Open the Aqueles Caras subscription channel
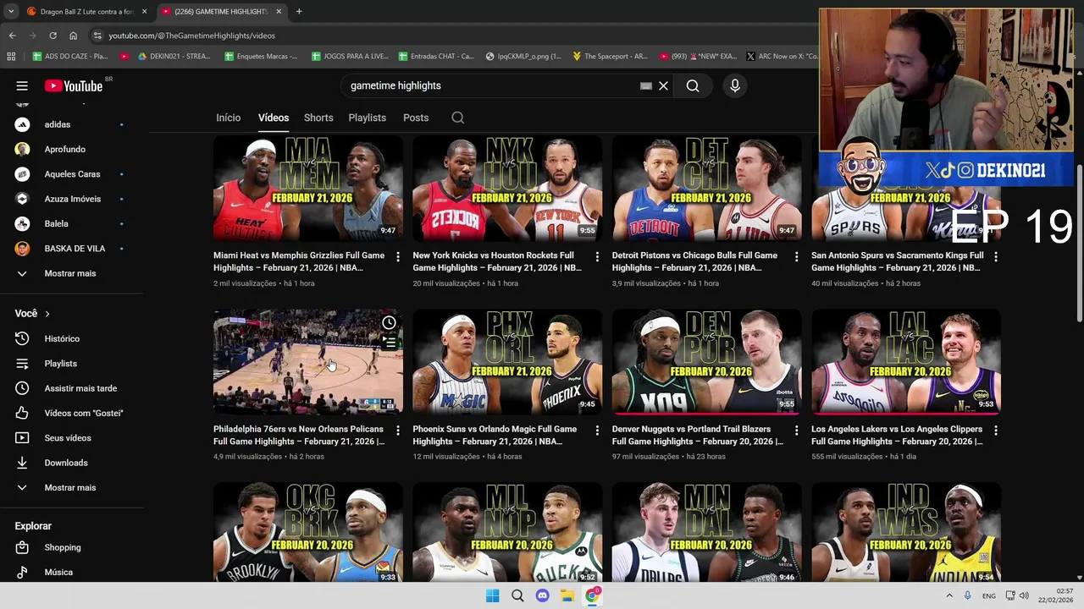 [71, 174]
